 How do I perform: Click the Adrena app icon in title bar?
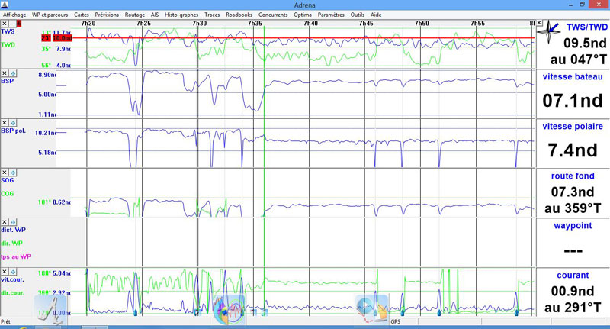tap(5, 5)
